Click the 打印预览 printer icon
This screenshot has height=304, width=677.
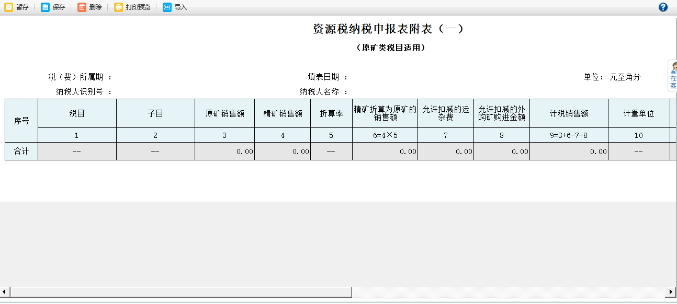(120, 7)
